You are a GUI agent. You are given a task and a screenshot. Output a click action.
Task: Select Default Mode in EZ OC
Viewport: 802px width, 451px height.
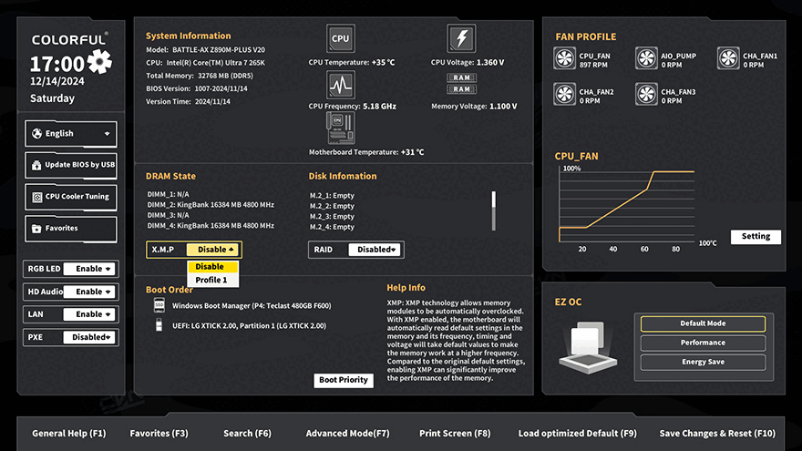click(x=703, y=323)
